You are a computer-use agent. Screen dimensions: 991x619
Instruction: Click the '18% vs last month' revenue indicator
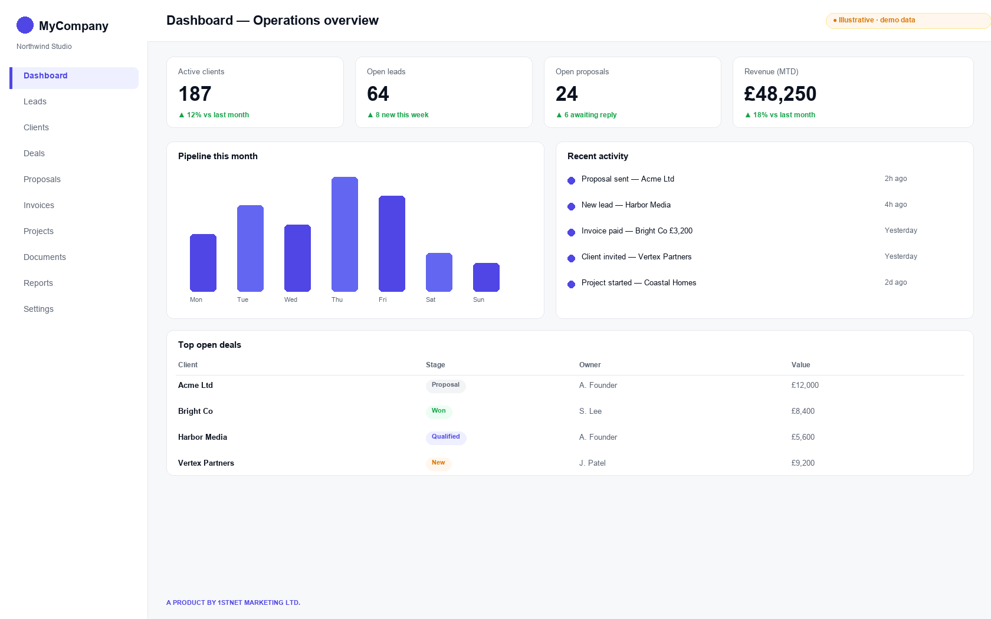pyautogui.click(x=780, y=115)
